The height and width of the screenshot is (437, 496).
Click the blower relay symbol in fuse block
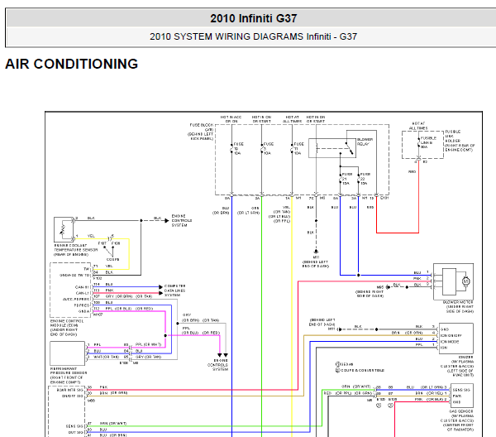tap(332, 148)
